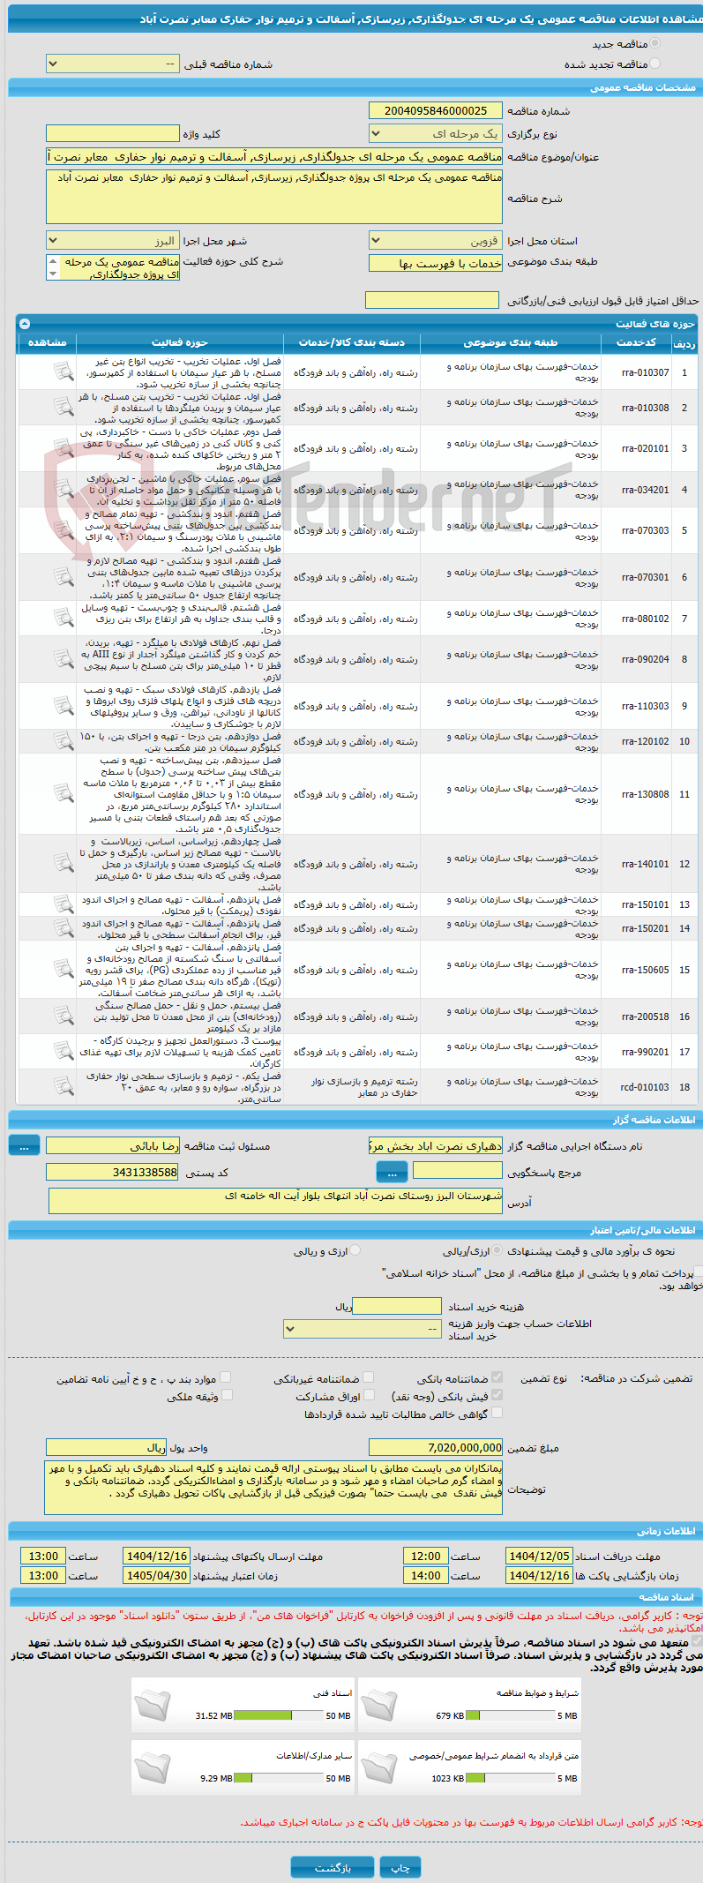
Task: Open the view icon for row rra-140101
Action: (64, 864)
